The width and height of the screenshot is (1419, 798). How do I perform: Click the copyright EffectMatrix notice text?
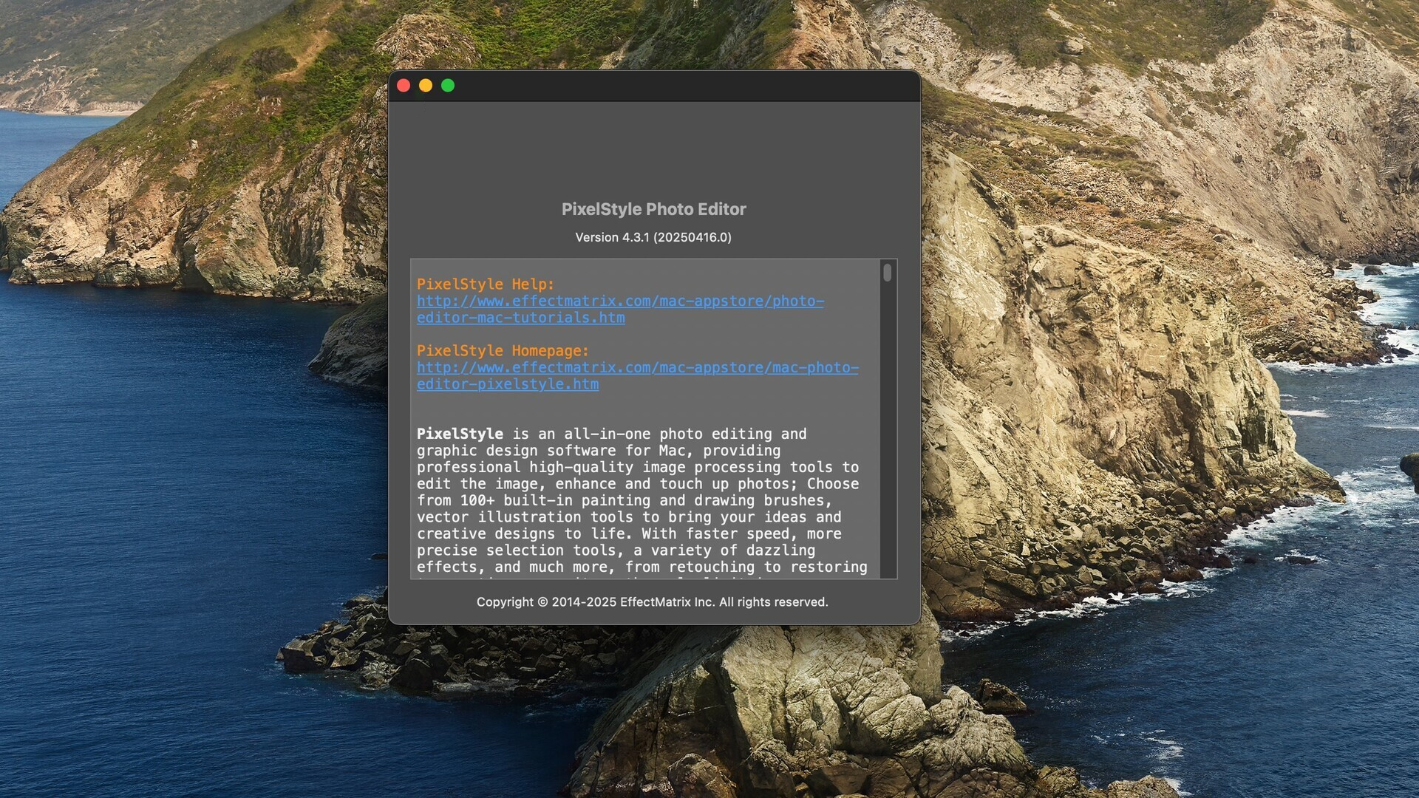pyautogui.click(x=653, y=602)
